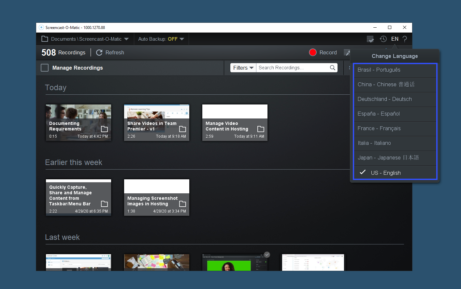The image size is (461, 289).
Task: Click the Refresh circular arrow icon
Action: [99, 52]
